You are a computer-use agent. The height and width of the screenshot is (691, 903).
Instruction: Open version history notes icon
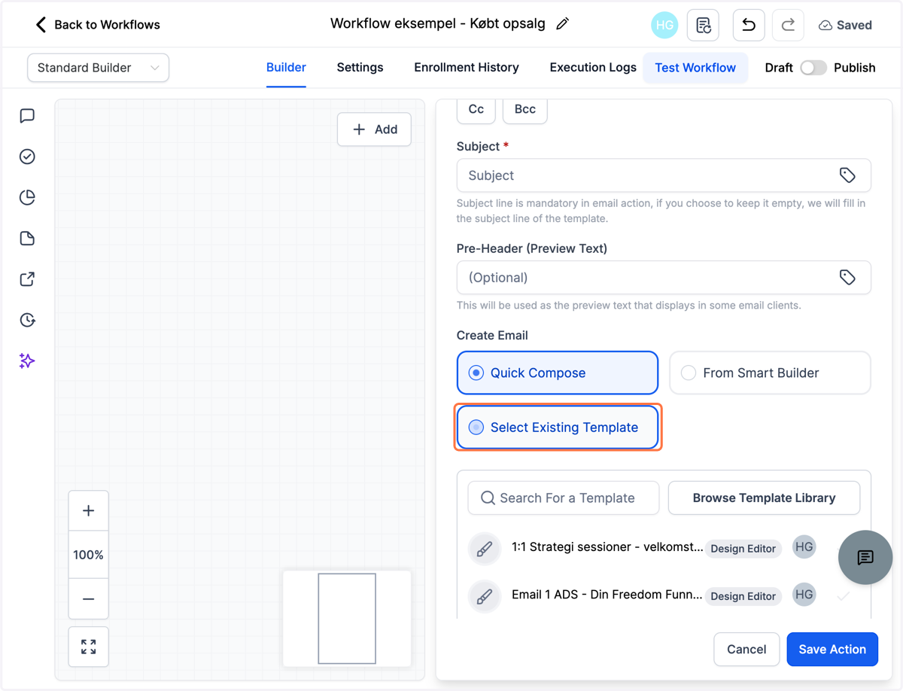pos(704,25)
